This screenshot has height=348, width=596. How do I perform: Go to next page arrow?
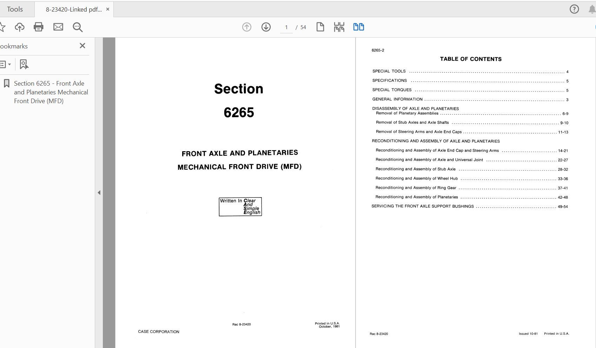click(x=266, y=27)
